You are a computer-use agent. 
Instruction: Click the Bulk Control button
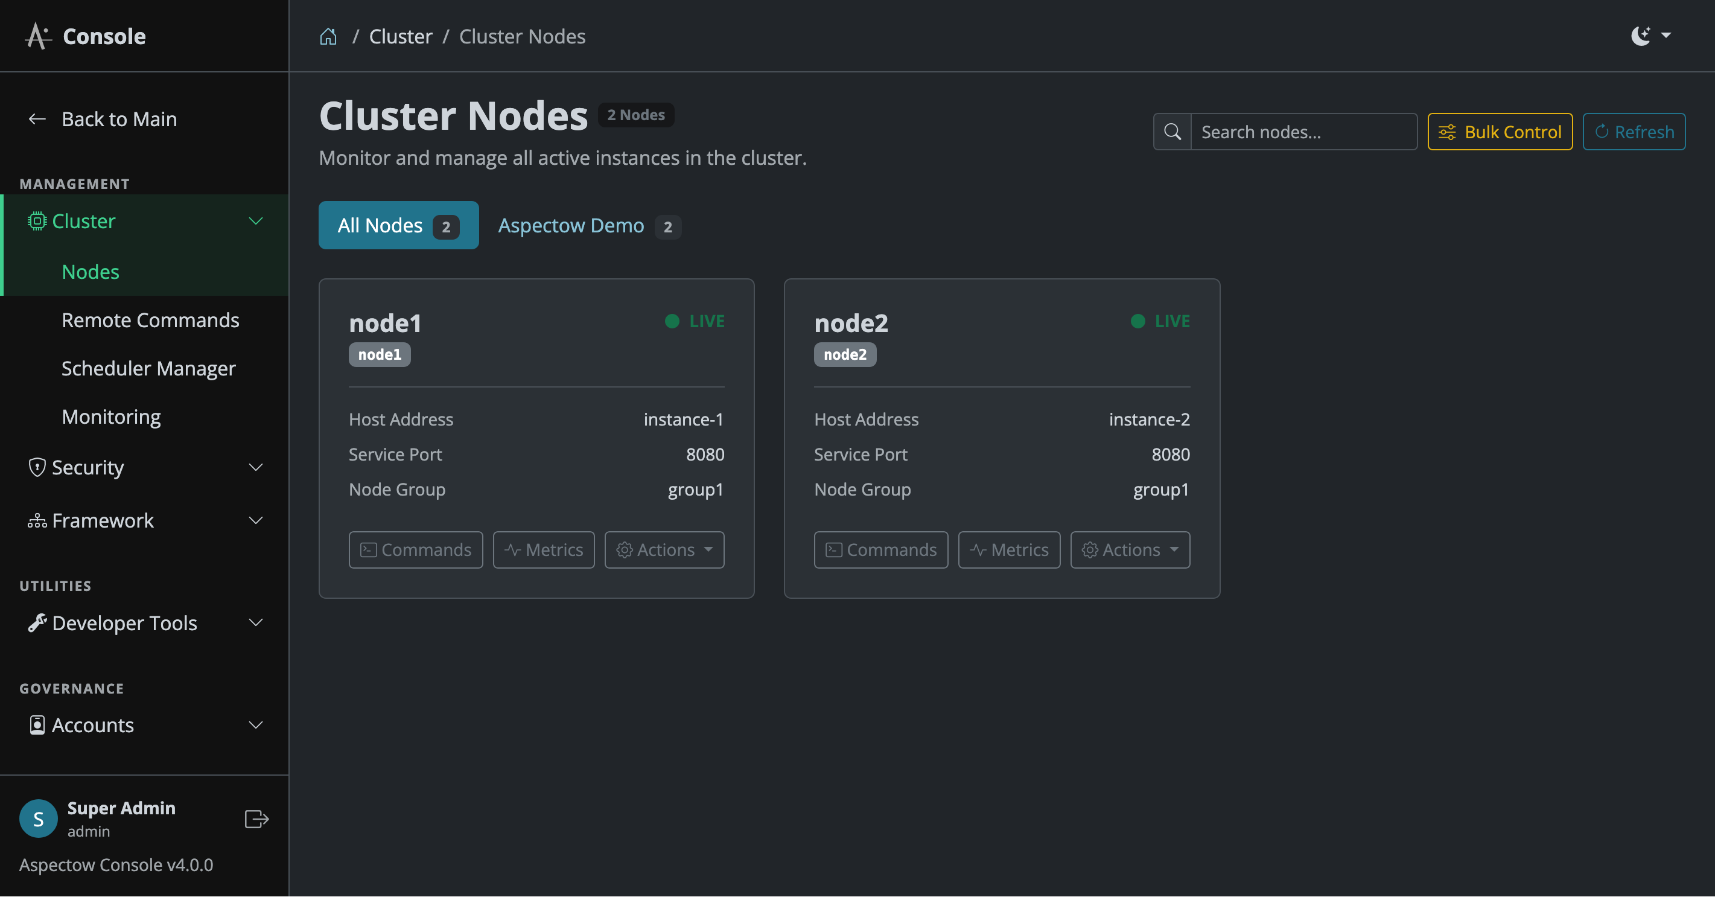click(1500, 132)
